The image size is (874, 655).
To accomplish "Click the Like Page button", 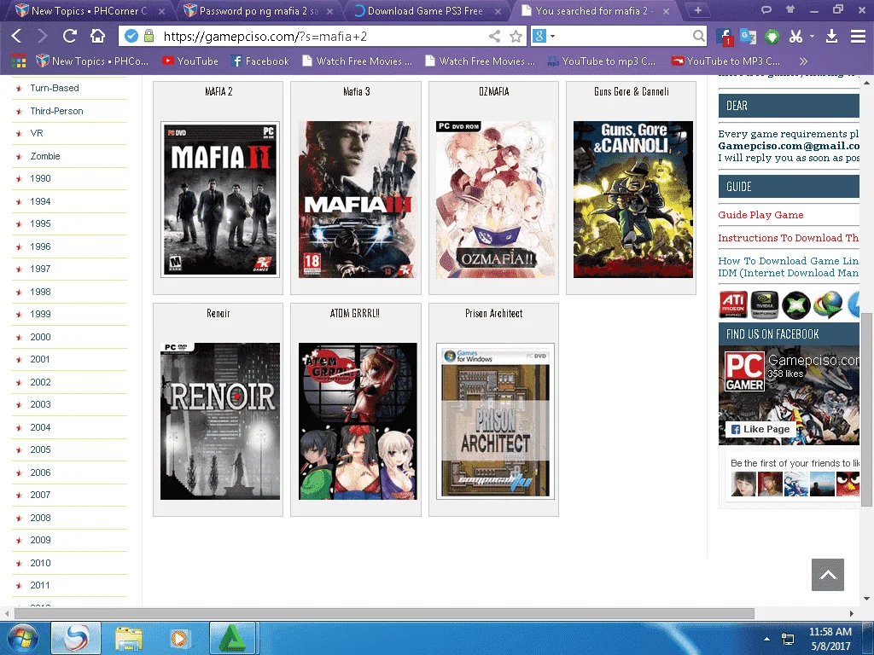I will [760, 429].
